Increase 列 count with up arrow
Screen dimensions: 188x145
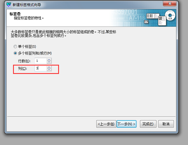pos(49,67)
